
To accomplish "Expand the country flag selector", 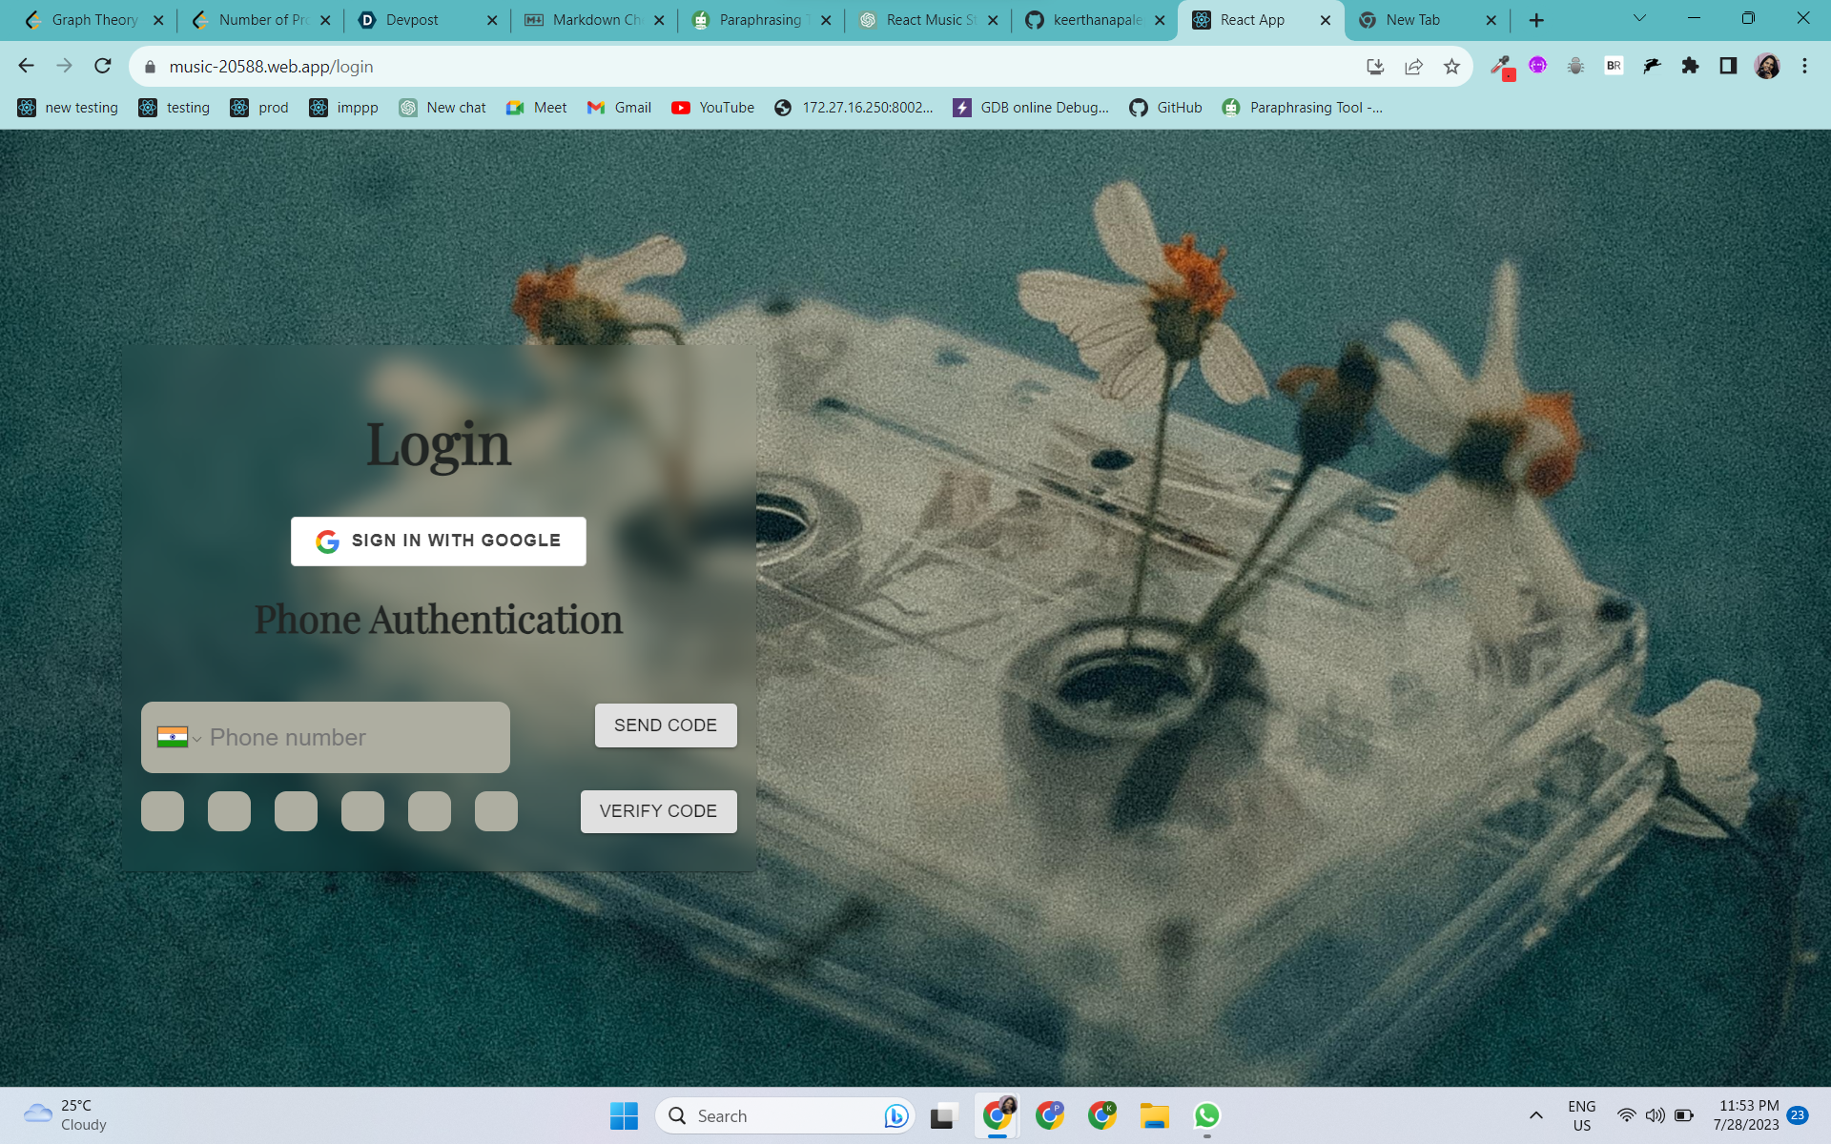I will point(178,738).
